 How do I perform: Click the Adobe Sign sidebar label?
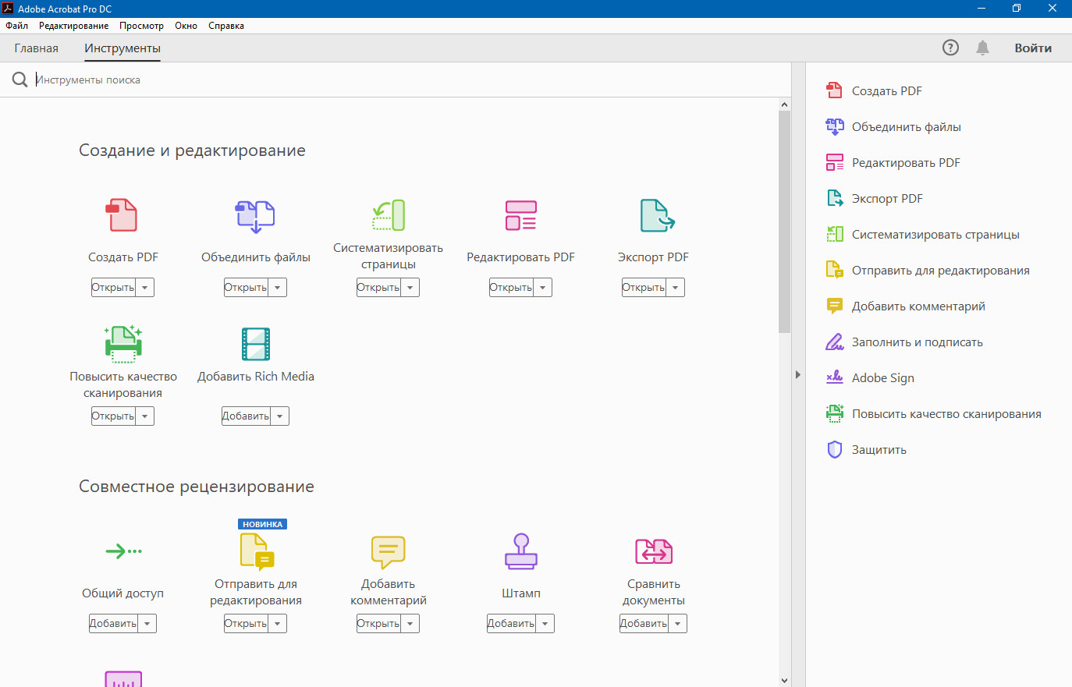[x=883, y=378]
